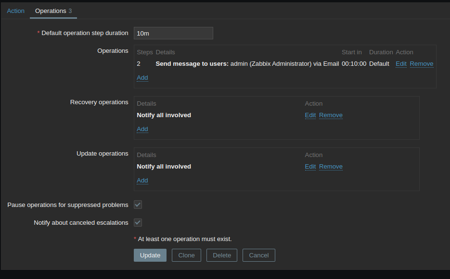Edit the Recovery operations Notify all involved entry

[310, 115]
